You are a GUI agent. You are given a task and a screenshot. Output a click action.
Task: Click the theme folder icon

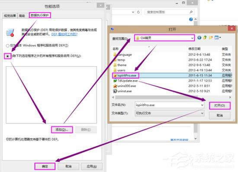point(115,65)
